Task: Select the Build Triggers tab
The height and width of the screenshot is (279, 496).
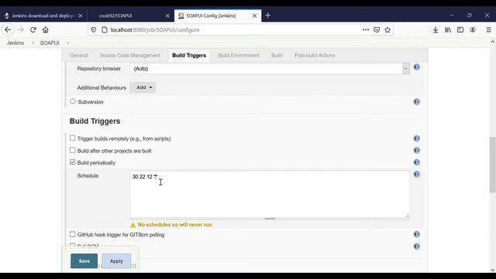Action: (x=189, y=55)
